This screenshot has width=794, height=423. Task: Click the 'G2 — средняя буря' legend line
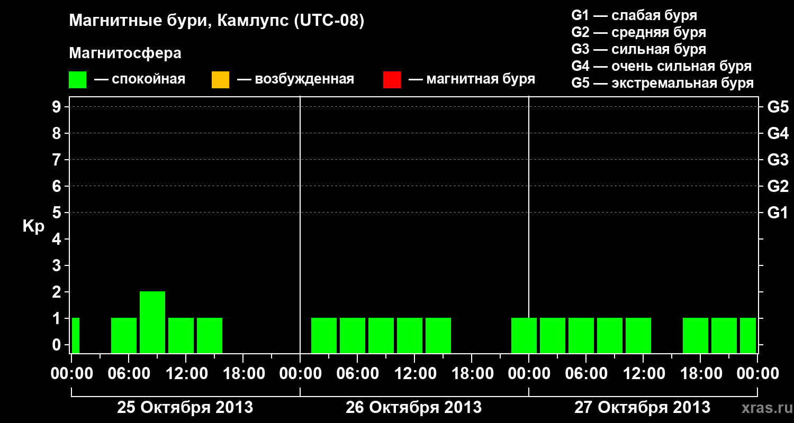click(x=639, y=32)
